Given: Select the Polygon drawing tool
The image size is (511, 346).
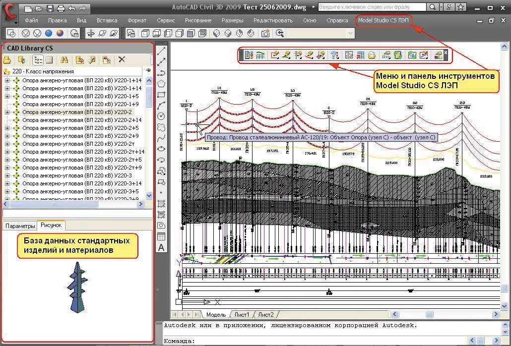Looking at the screenshot, I should pyautogui.click(x=161, y=84).
